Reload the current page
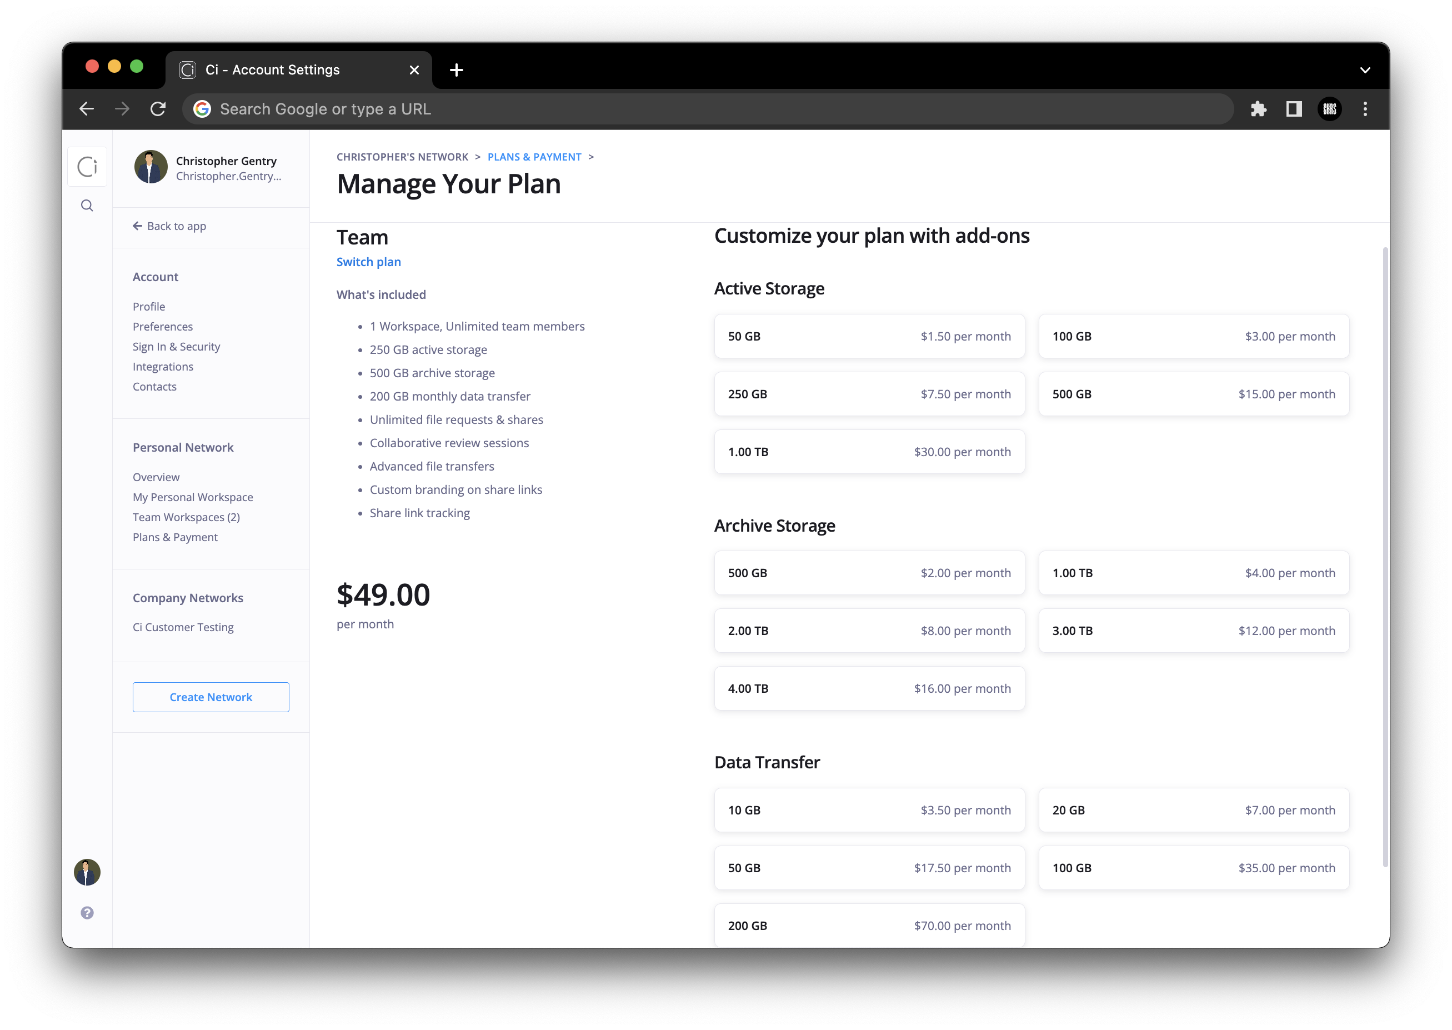Screen dimensions: 1452x1030 158,108
